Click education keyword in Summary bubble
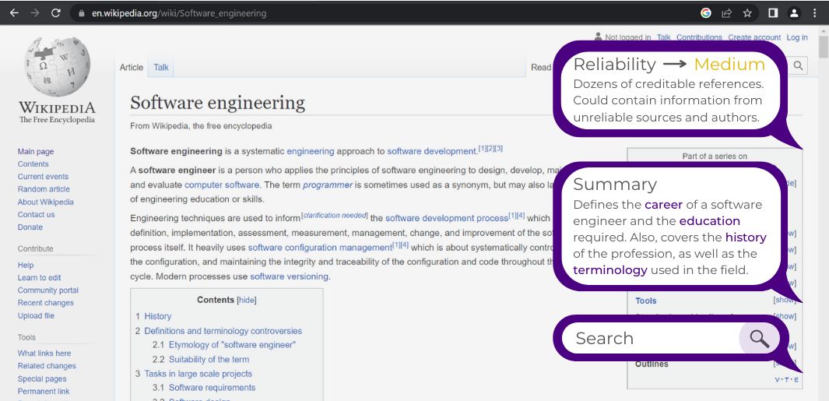 (709, 221)
